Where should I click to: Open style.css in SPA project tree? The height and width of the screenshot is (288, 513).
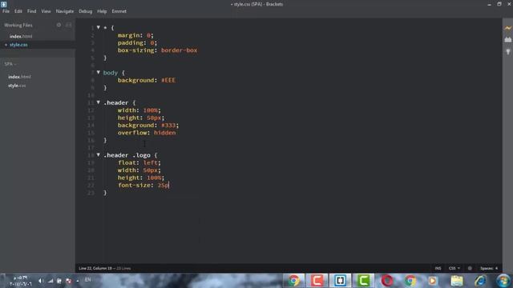click(17, 86)
